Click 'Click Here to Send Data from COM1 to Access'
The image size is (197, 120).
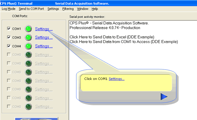click(x=110, y=42)
